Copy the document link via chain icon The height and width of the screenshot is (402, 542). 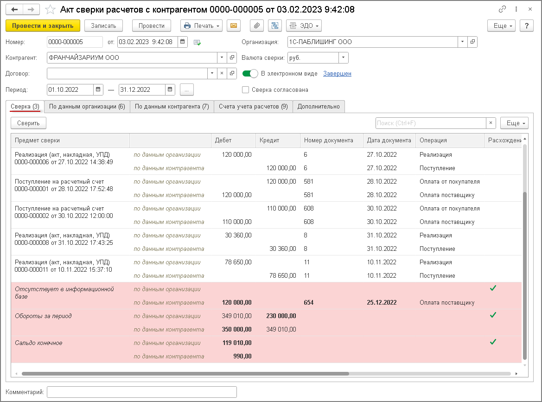[502, 9]
